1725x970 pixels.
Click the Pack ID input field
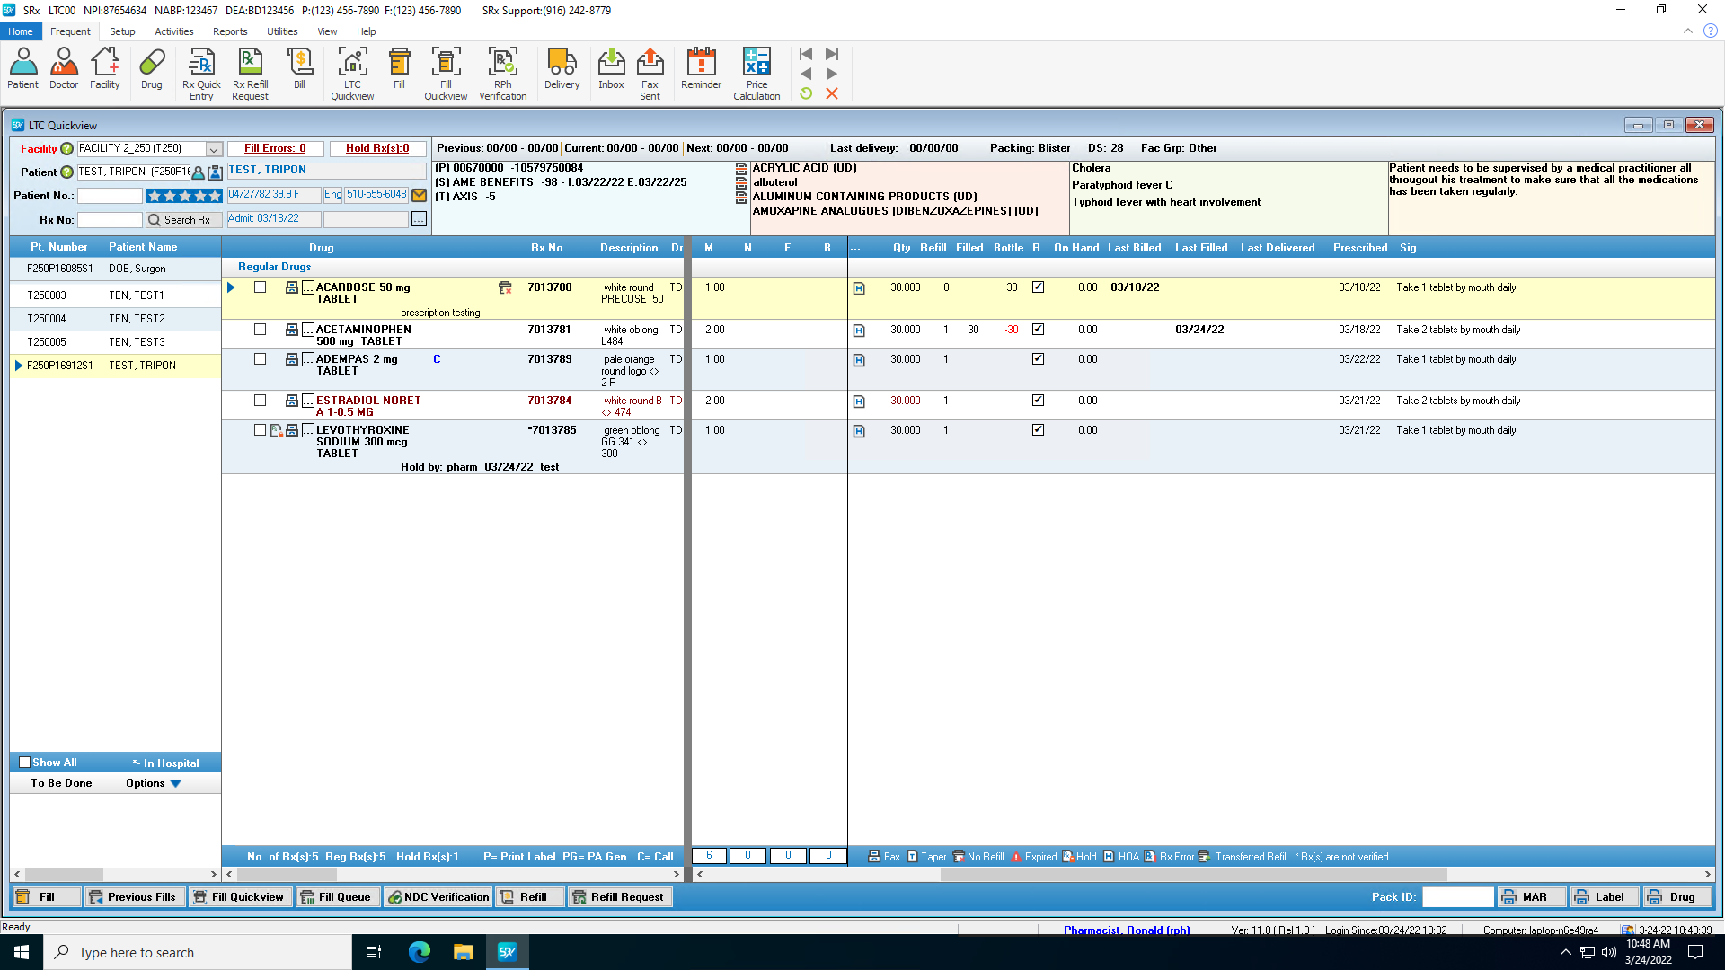coord(1457,896)
